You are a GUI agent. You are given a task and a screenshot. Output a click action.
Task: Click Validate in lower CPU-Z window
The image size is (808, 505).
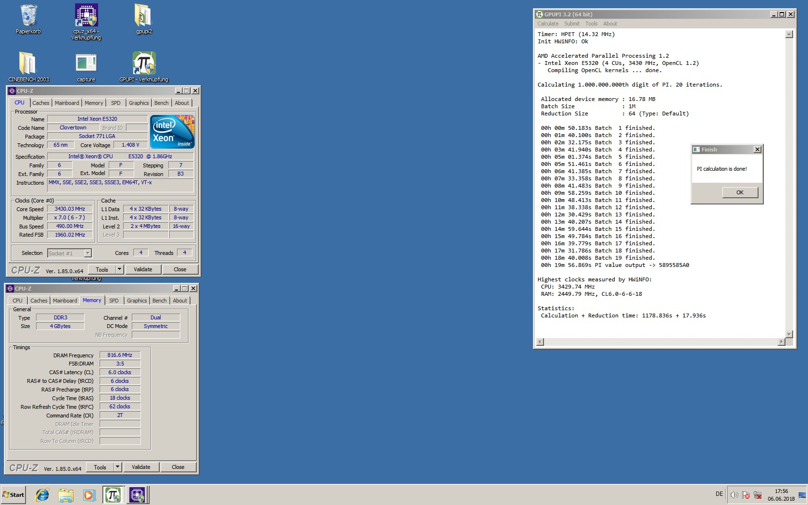pos(141,467)
